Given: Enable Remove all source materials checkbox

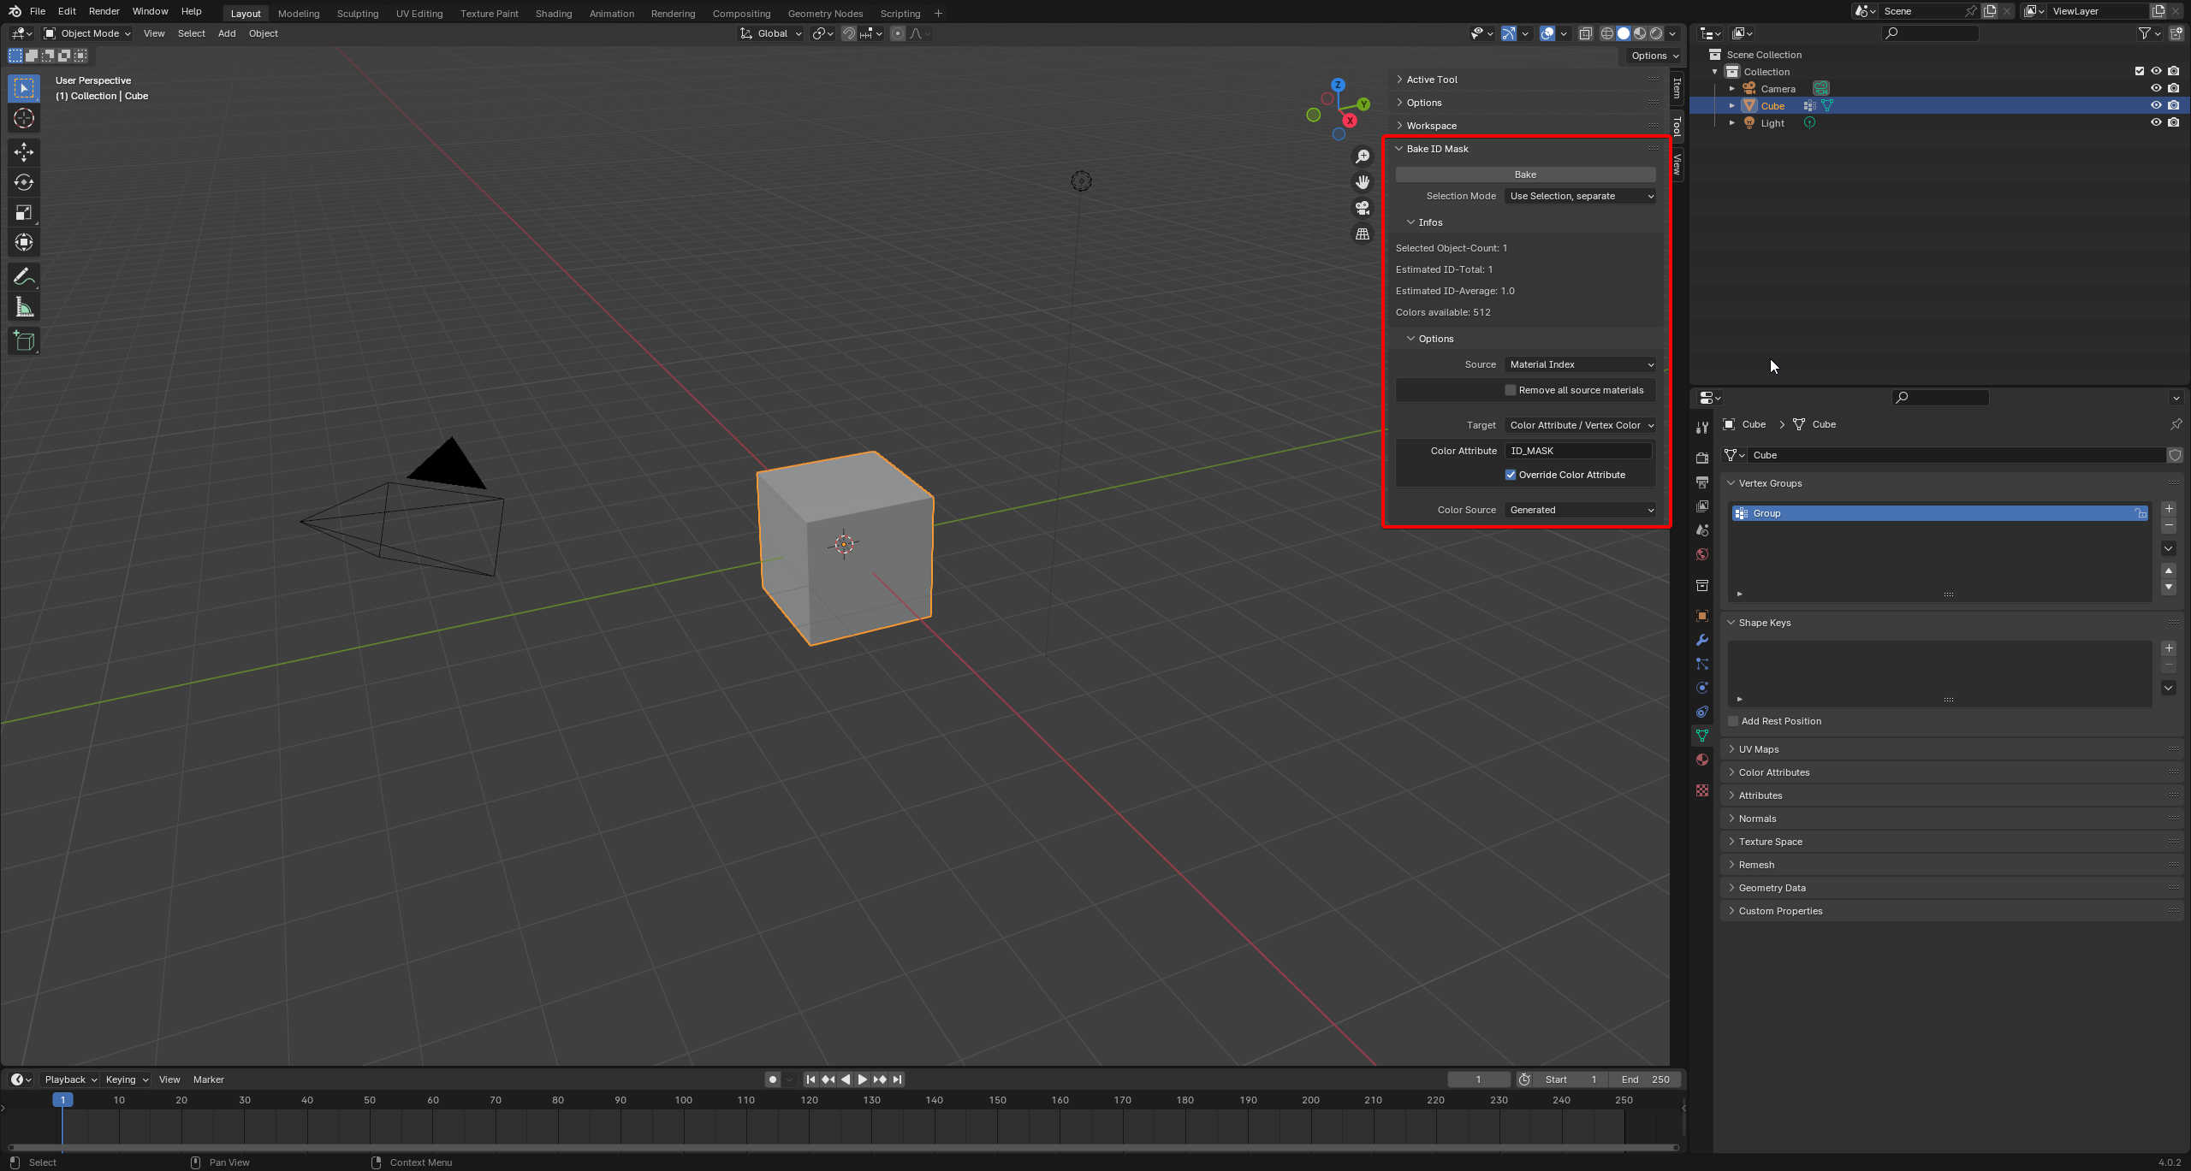Looking at the screenshot, I should (x=1511, y=390).
